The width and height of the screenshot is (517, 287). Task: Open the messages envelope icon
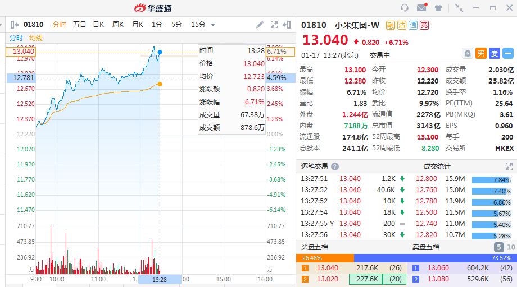pos(421,7)
